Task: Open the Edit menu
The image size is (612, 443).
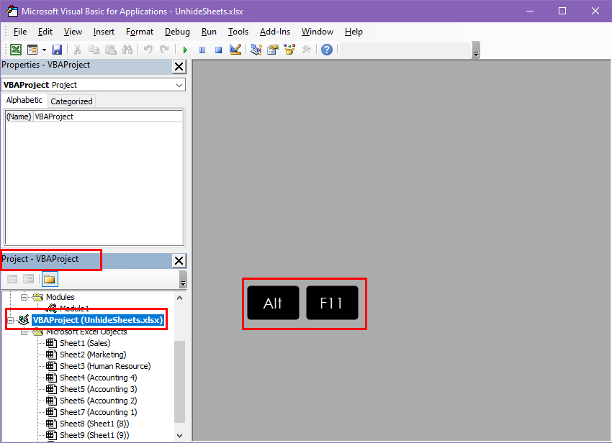Action: pos(45,32)
